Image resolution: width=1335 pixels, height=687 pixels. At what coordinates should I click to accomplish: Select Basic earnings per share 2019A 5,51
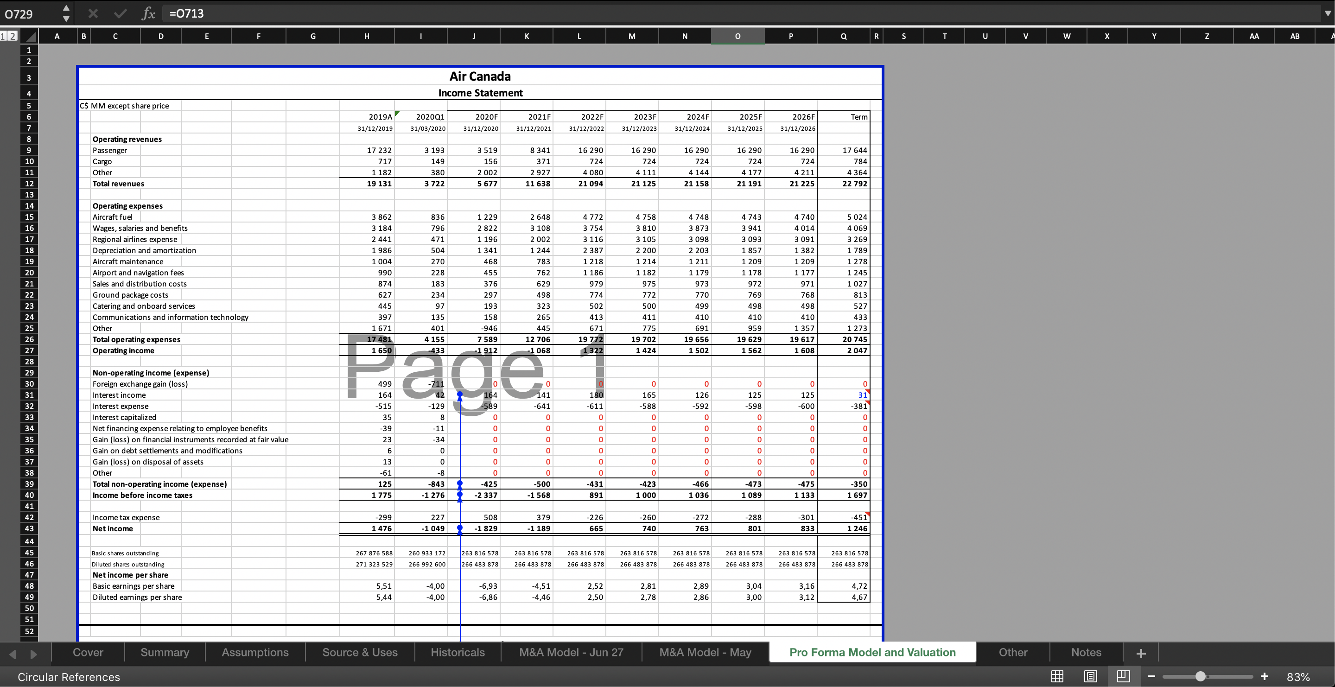coord(367,586)
